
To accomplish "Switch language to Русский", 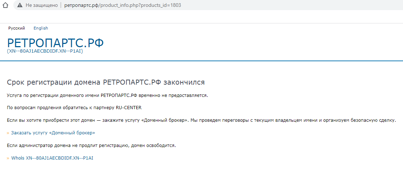I will pyautogui.click(x=17, y=28).
